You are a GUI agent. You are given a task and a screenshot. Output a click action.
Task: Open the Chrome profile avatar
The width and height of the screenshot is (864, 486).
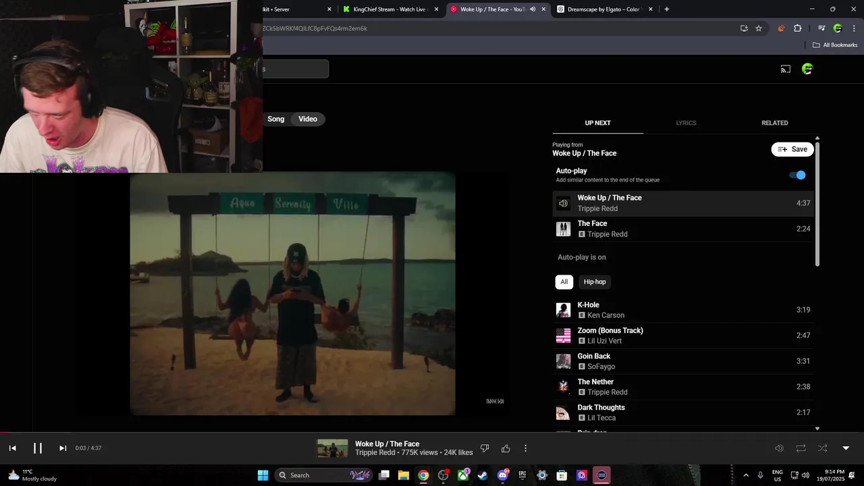(x=838, y=28)
